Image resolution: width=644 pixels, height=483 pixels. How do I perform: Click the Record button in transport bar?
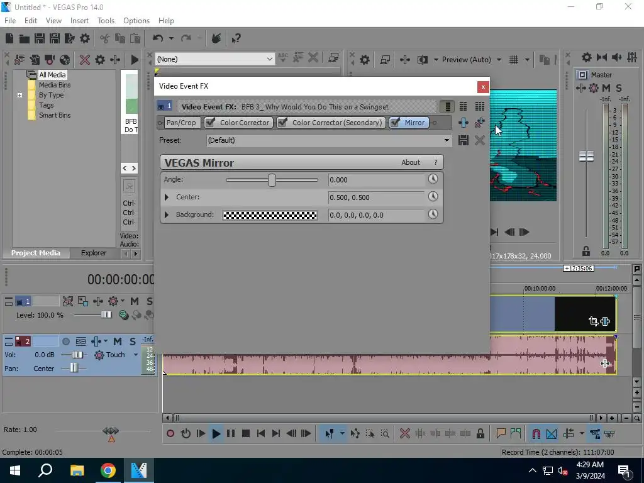click(170, 433)
